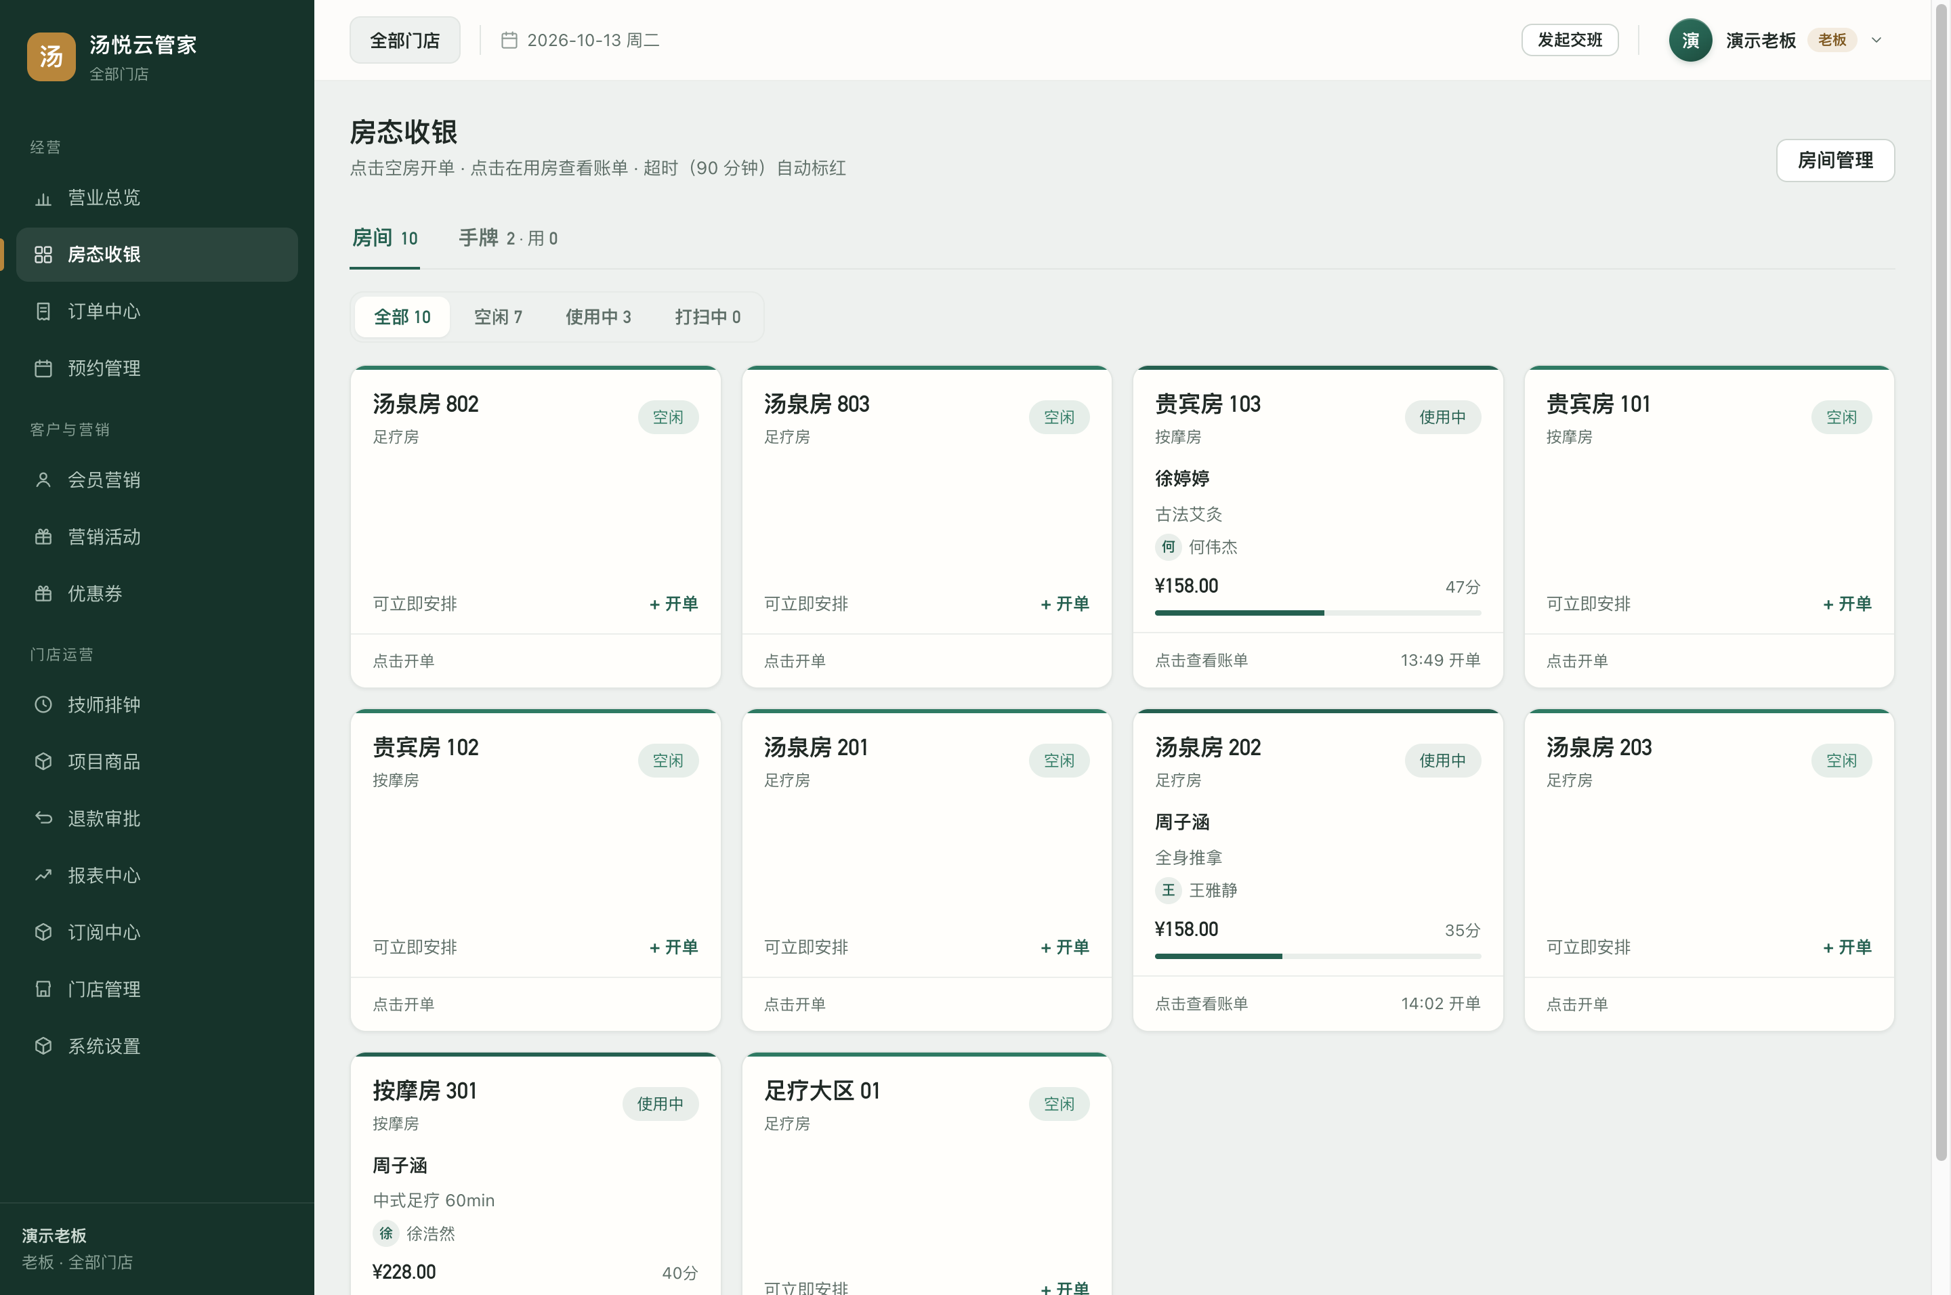The height and width of the screenshot is (1295, 1951).
Task: Click the 退款审批 return arrow icon
Action: point(43,818)
